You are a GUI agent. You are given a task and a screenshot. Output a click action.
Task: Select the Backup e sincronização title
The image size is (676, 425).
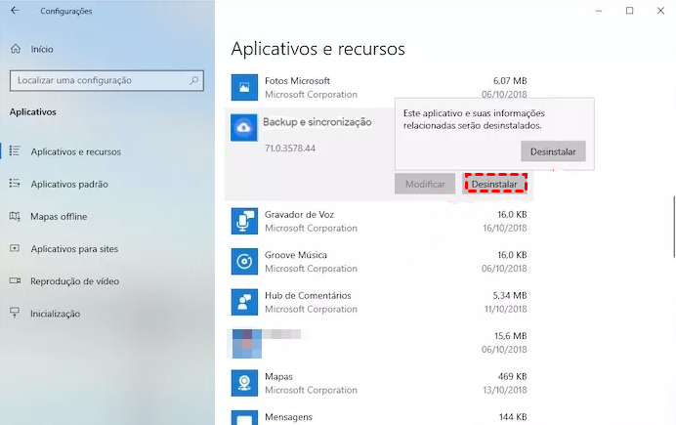tap(317, 122)
